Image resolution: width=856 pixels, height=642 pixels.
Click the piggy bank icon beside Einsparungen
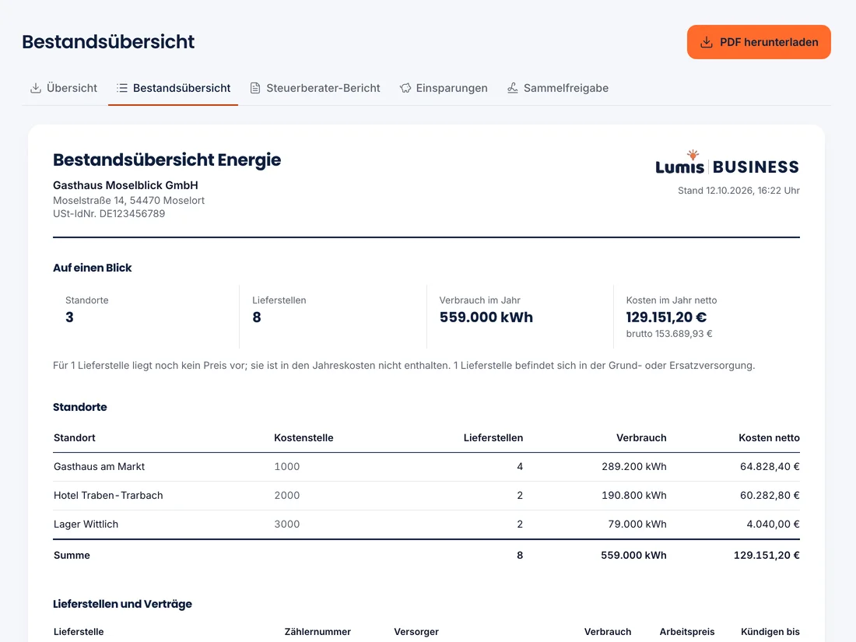pyautogui.click(x=405, y=88)
